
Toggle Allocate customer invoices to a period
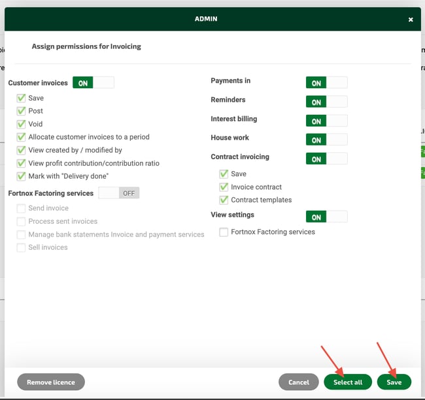(22, 137)
